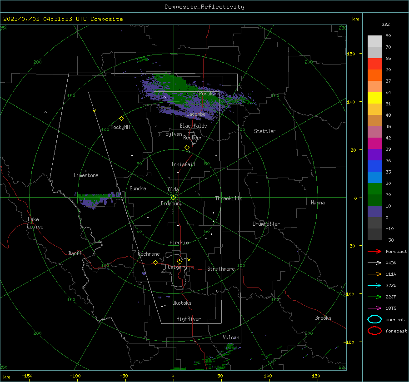
Task: Click the asterisk marker above Limestone
Action: 86,171
